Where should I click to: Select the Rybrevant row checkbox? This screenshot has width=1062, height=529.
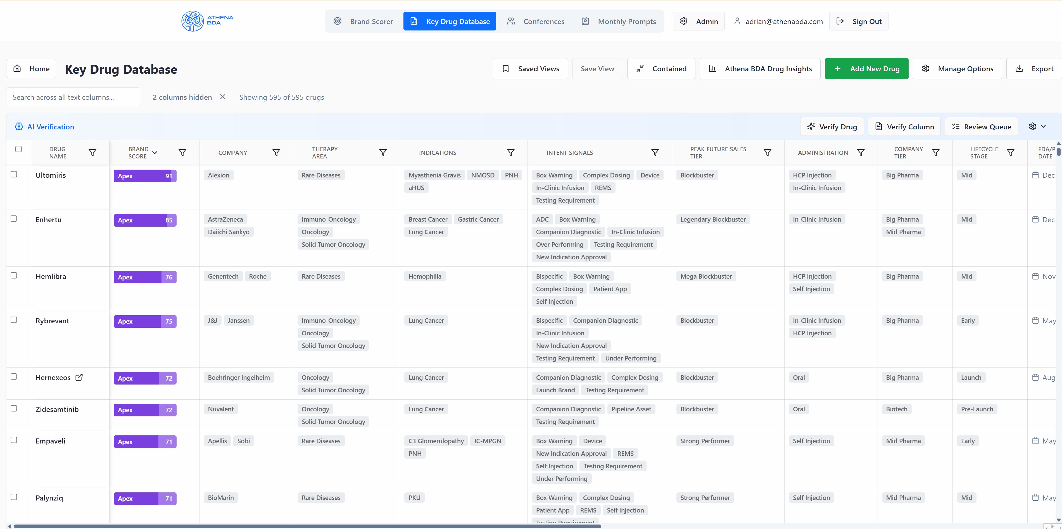[x=14, y=319]
